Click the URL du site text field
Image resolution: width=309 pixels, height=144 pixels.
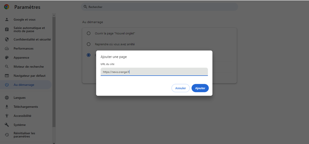(x=154, y=72)
